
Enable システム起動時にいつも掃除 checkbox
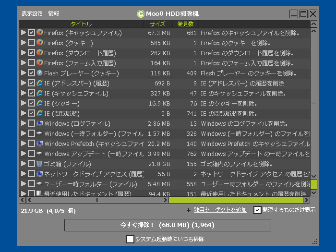point(130,239)
